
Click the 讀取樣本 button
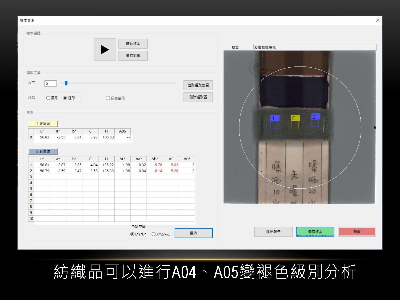[133, 44]
